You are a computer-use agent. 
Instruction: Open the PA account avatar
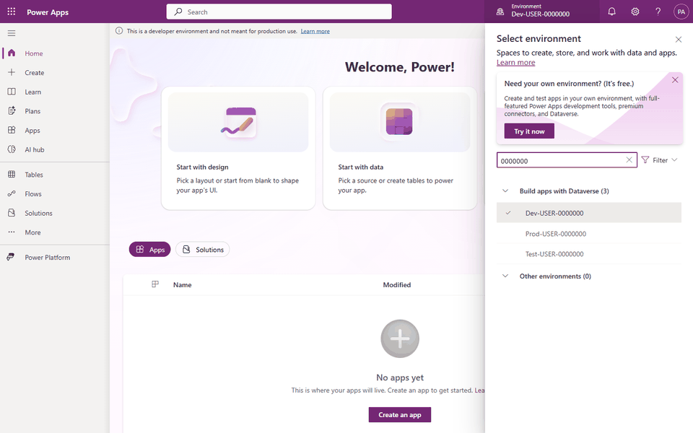tap(681, 12)
